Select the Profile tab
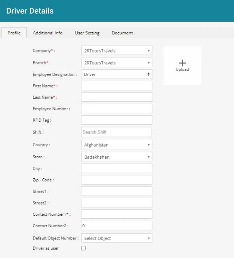The image size is (234, 258). click(x=14, y=33)
